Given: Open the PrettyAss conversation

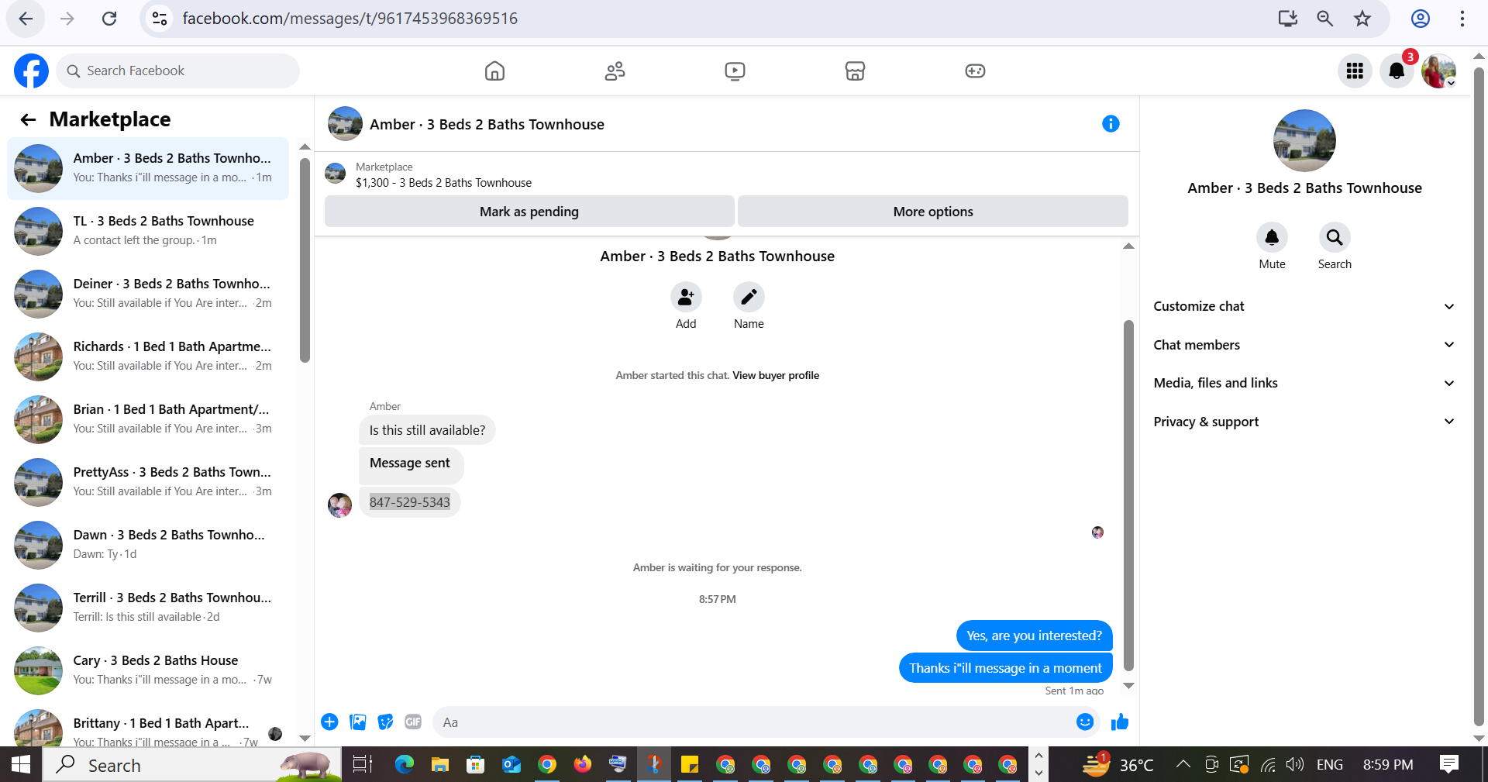Looking at the screenshot, I should 148,482.
